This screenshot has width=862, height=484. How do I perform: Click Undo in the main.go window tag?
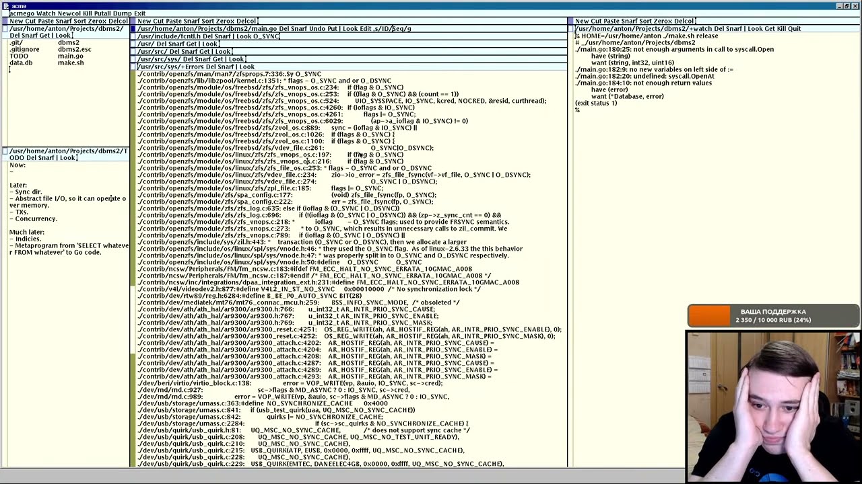tap(317, 29)
